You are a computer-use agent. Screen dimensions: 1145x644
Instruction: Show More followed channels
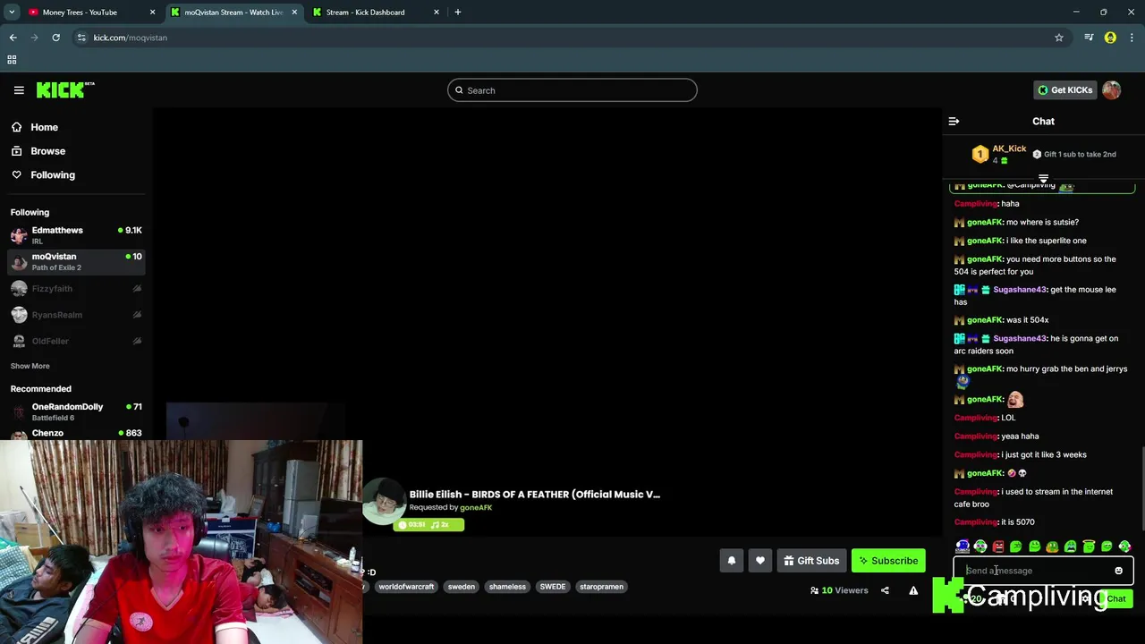[30, 366]
